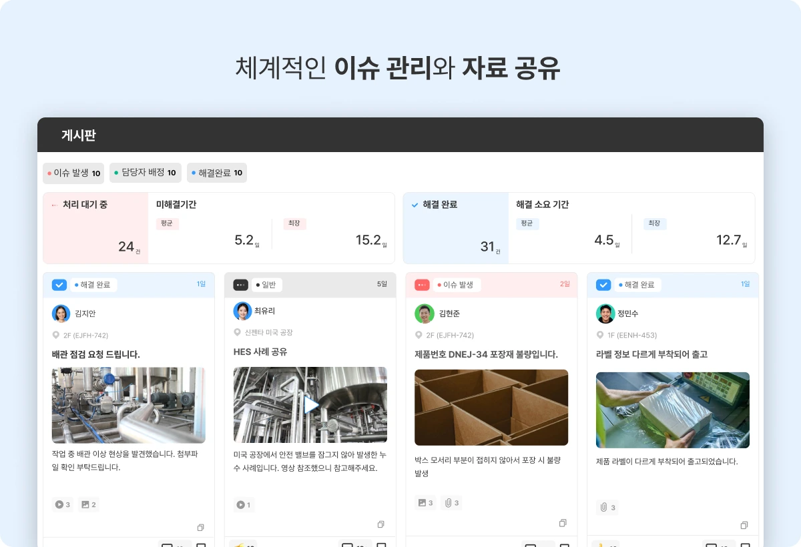Screen dimensions: 801x547
Task: Click the author name 김지안
Action: point(85,314)
